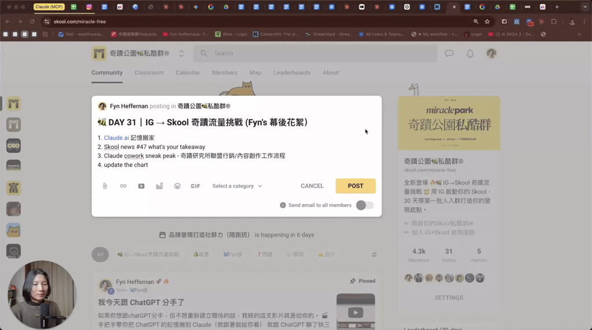
Task: Click the 31 Online stat
Action: (449, 255)
